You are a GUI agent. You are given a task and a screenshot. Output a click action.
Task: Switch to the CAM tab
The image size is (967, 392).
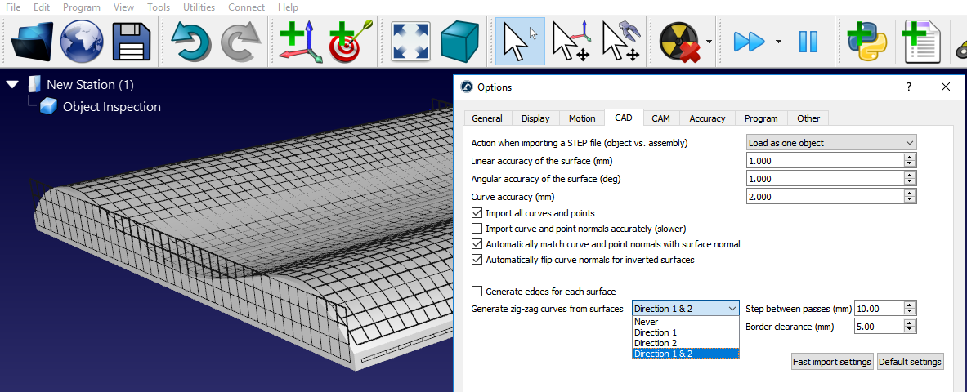[x=660, y=118]
